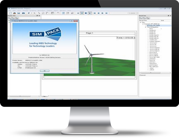Expand the joint pos result group
The width and height of the screenshot is (179, 139).
click(148, 59)
